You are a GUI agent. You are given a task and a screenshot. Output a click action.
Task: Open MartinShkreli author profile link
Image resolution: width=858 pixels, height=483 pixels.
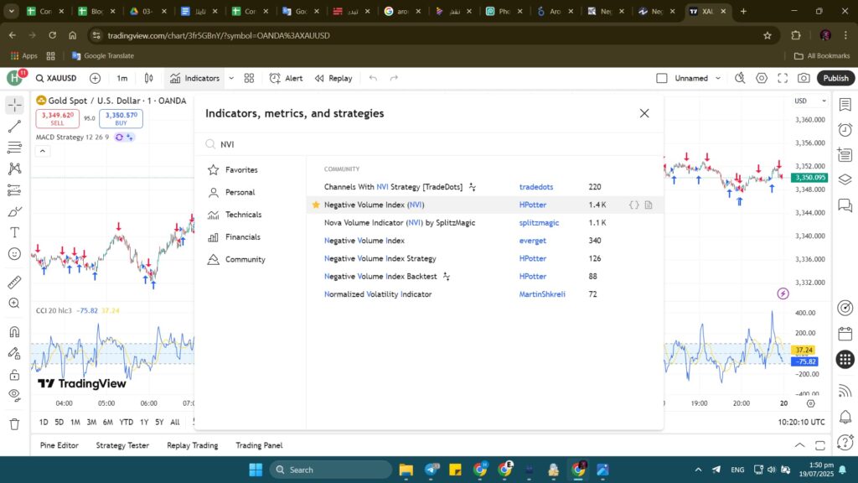coord(542,294)
